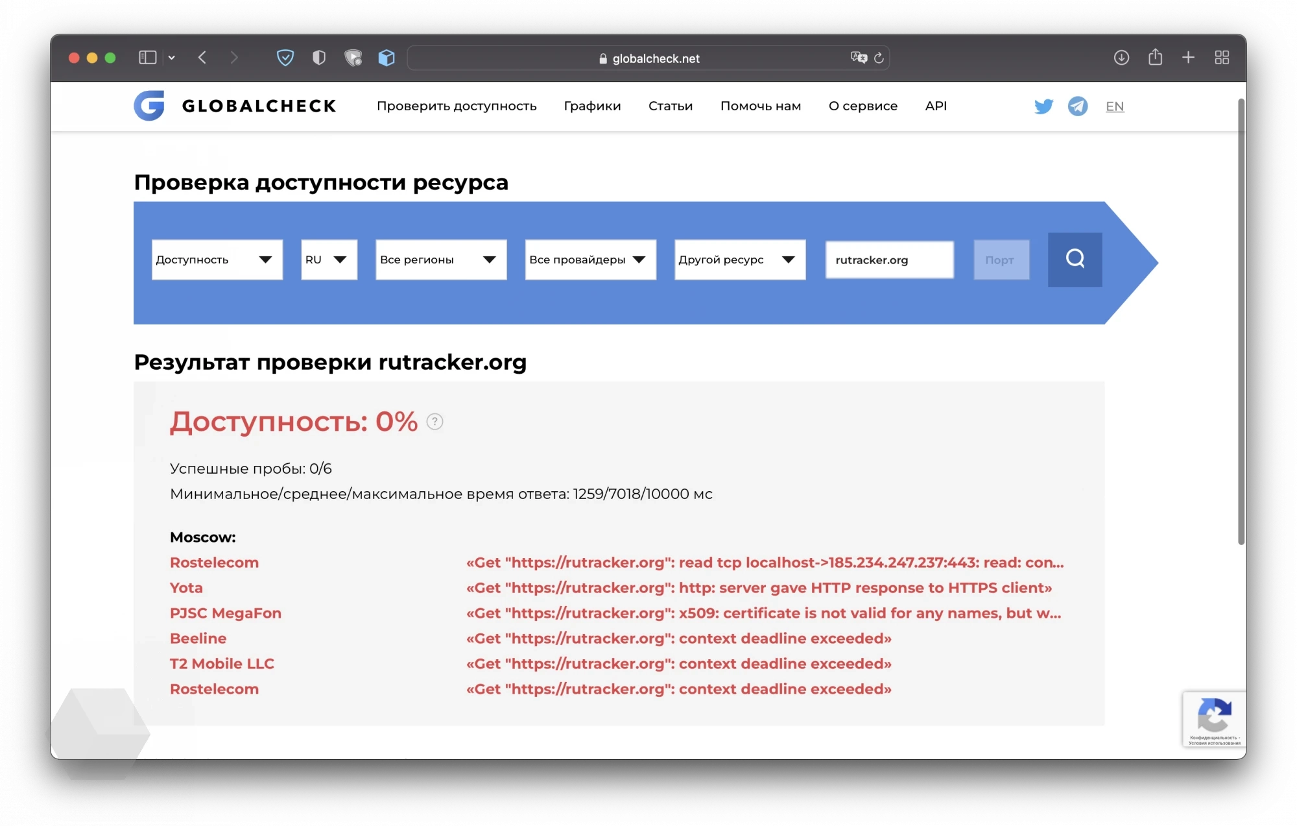
Task: Select the Yota provider row
Action: click(186, 588)
